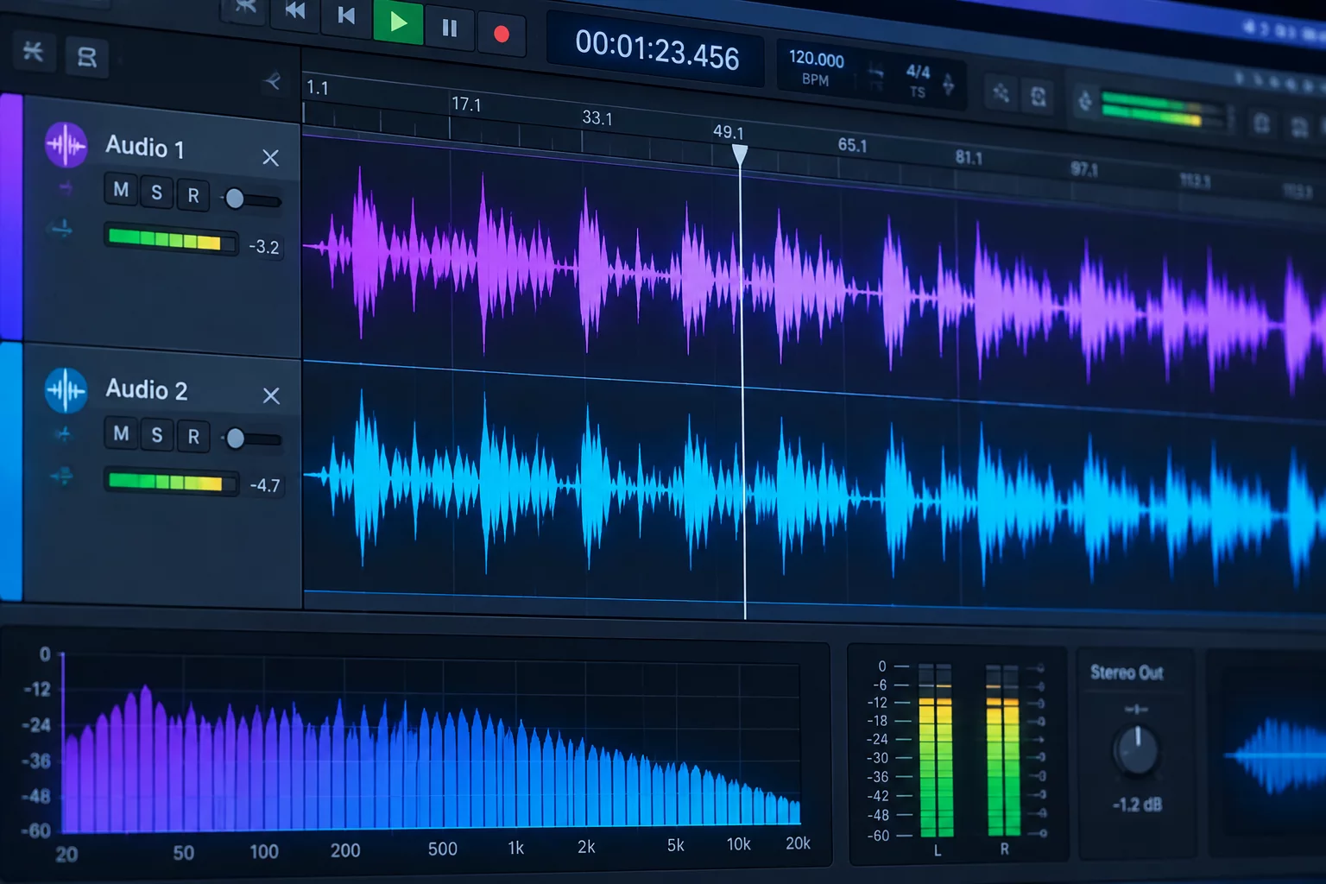Click the 00:01:23.456 time display
The width and height of the screenshot is (1326, 884).
657,50
